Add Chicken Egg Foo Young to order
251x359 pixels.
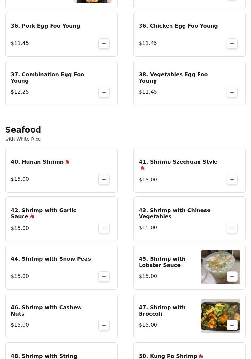pos(232,44)
